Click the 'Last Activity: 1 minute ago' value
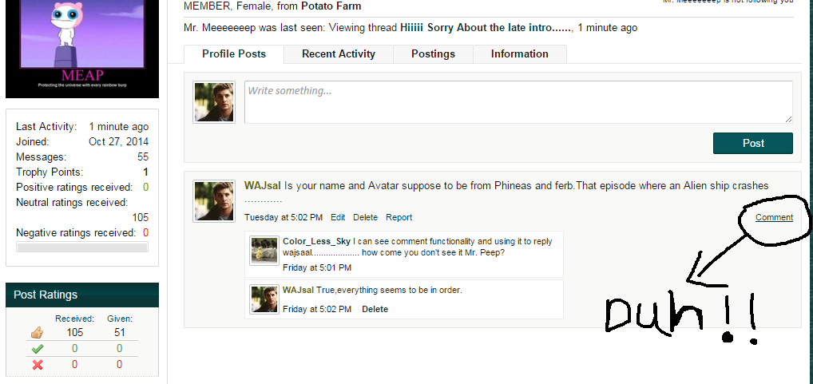 click(x=119, y=126)
